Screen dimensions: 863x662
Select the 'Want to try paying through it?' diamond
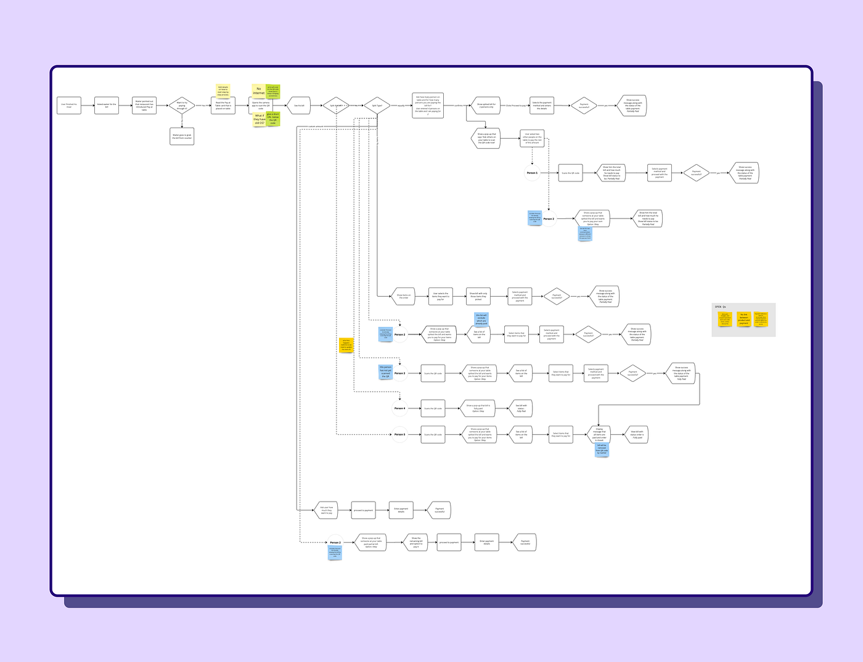point(182,106)
